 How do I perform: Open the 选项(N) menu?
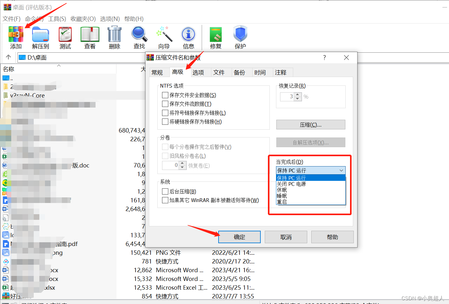coord(110,19)
